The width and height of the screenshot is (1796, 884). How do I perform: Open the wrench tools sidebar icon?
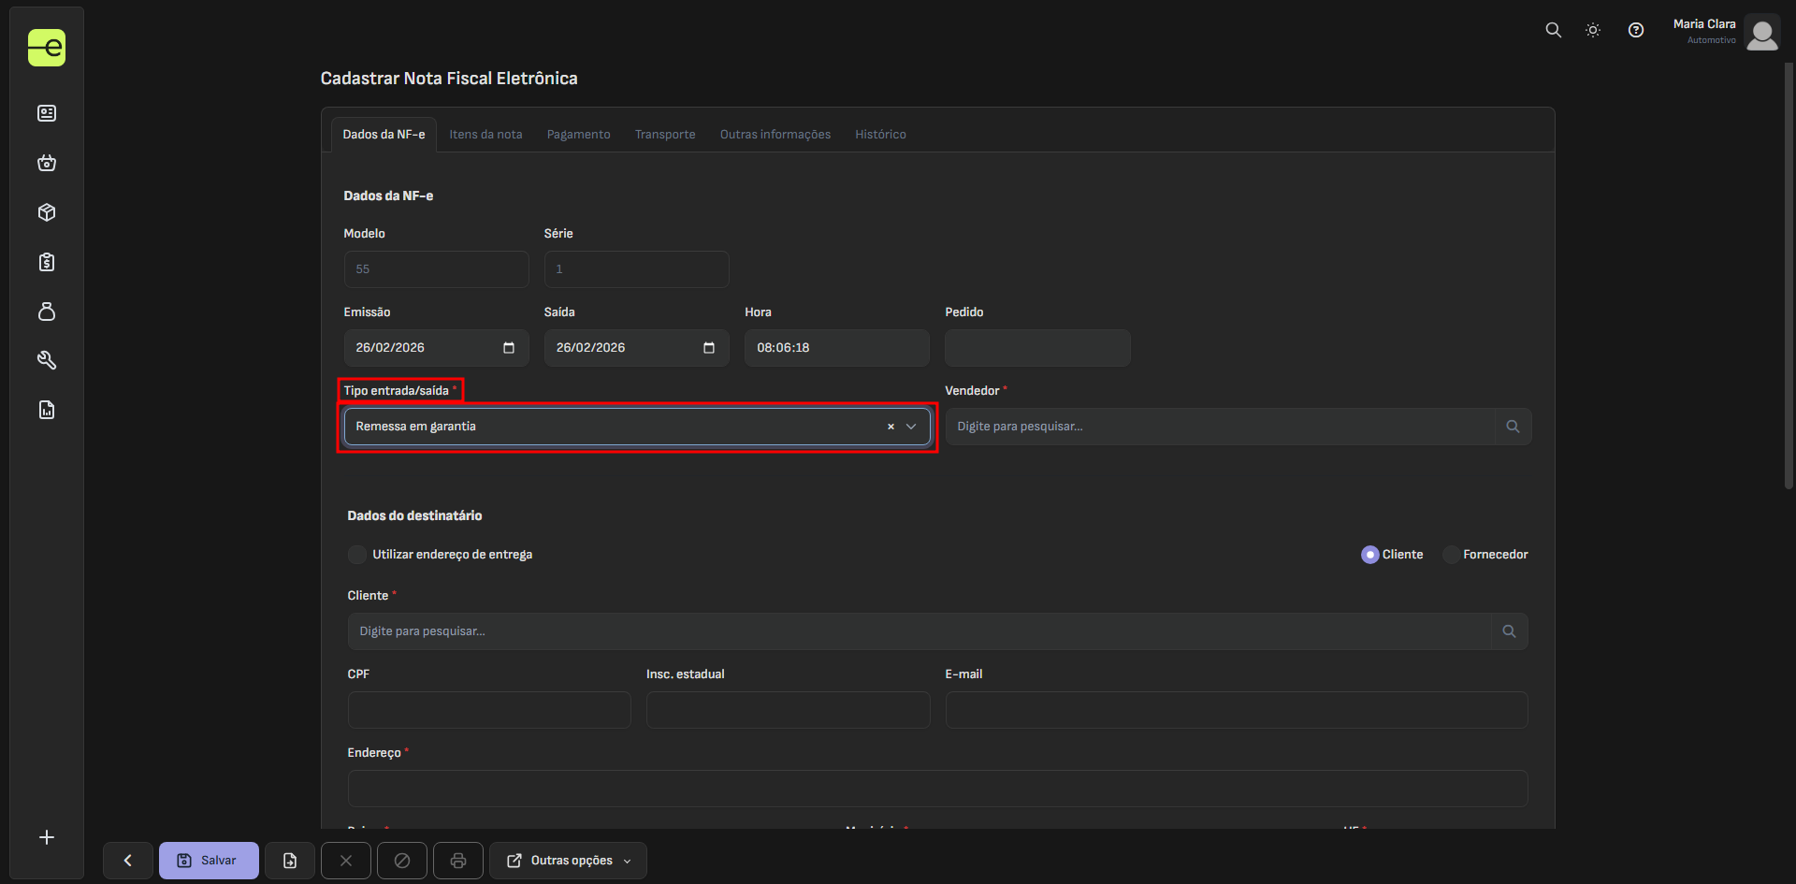[x=47, y=360]
